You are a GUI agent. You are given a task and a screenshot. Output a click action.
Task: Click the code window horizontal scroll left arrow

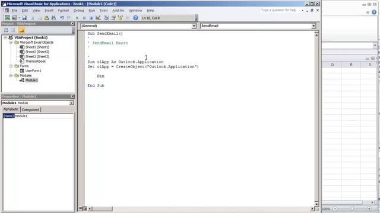coord(90,209)
